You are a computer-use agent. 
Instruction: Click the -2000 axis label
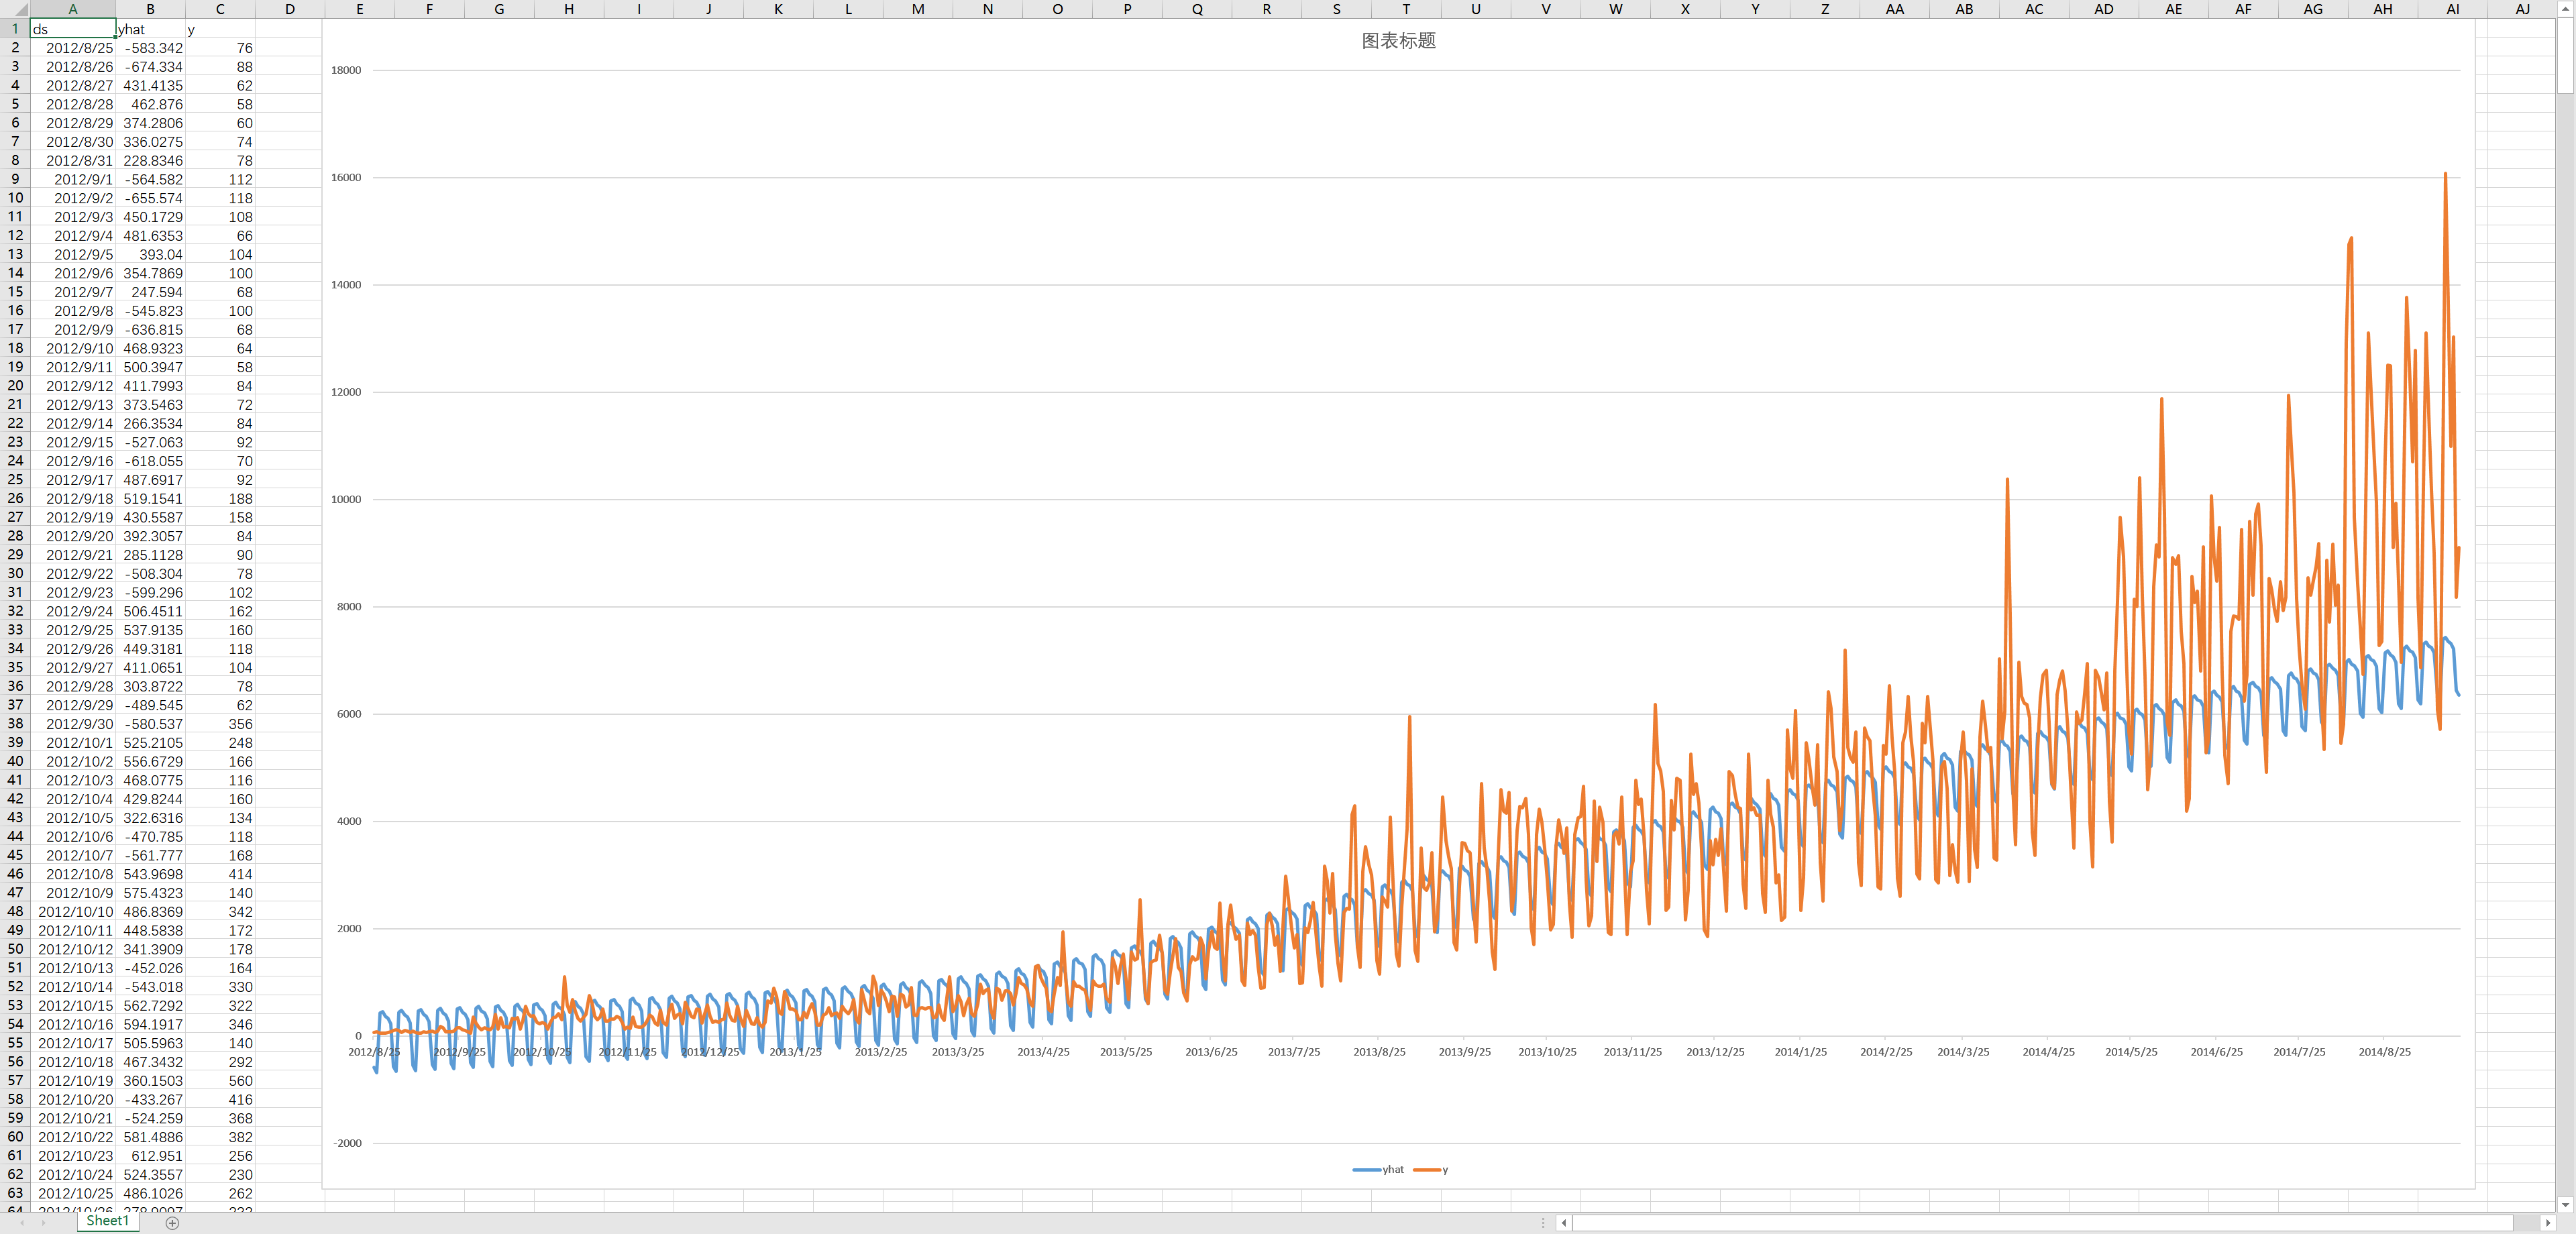347,1143
